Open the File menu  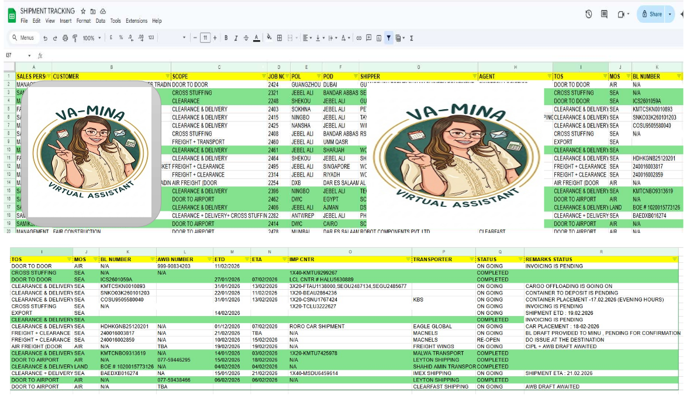24,21
